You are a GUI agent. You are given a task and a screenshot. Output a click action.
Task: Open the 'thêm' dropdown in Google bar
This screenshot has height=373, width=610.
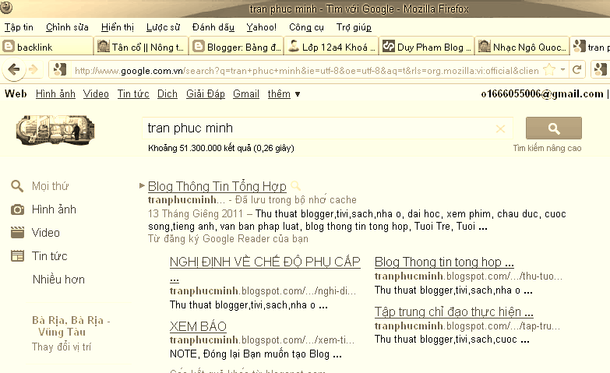pyautogui.click(x=284, y=93)
